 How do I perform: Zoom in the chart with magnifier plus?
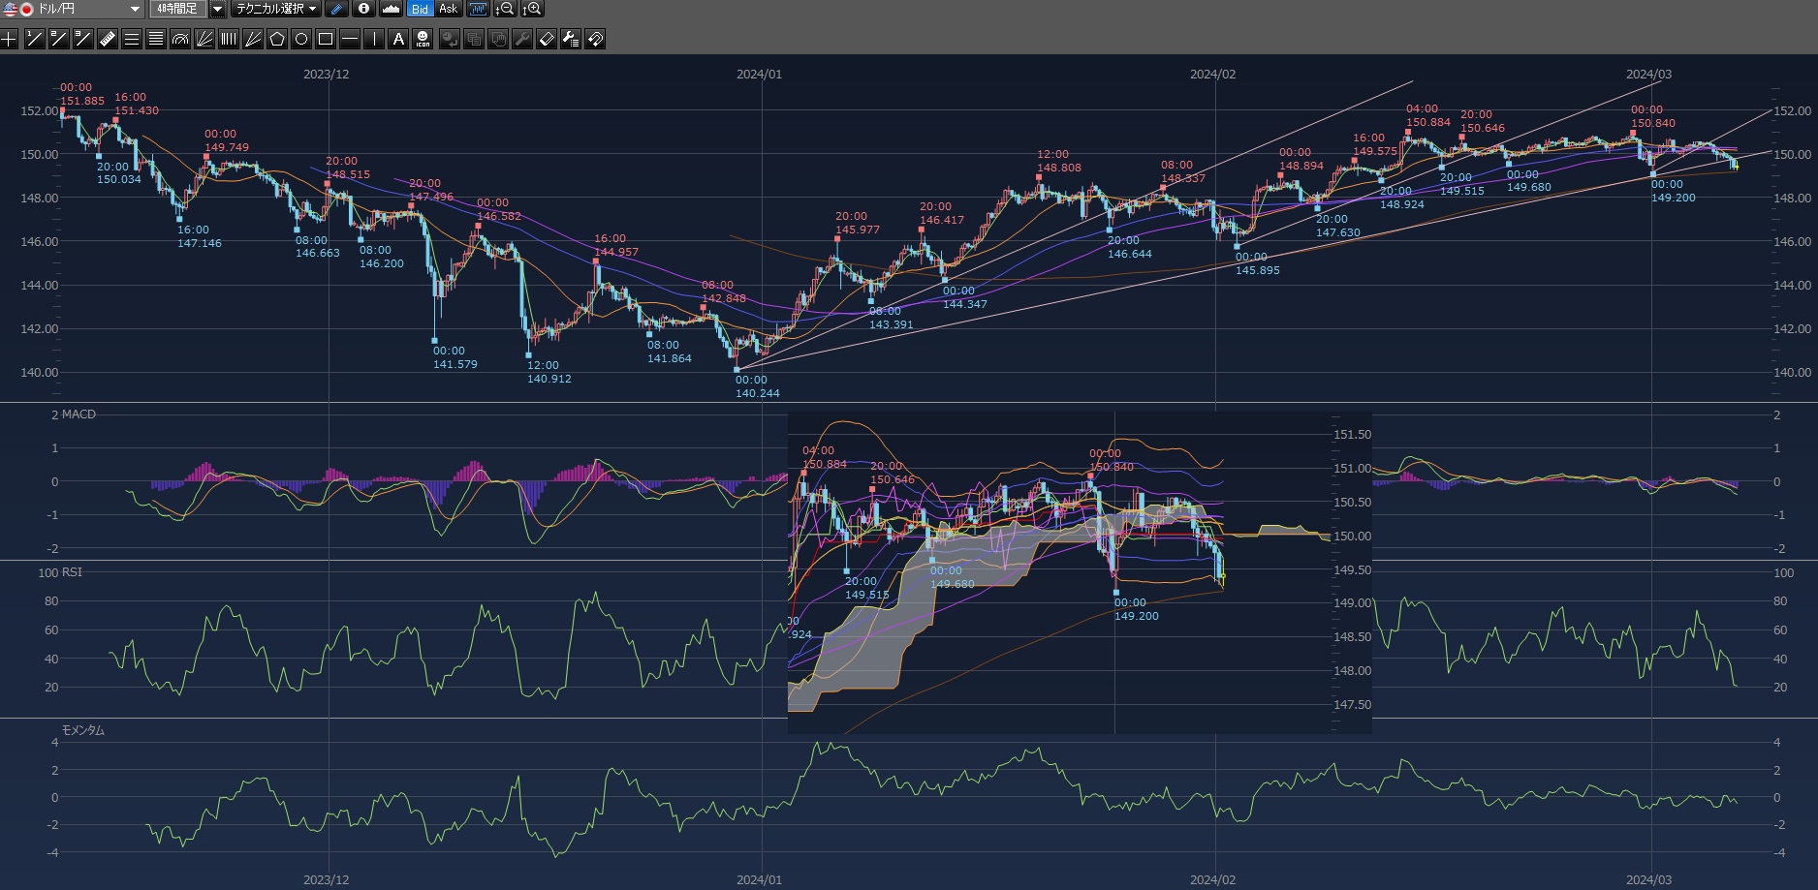pyautogui.click(x=532, y=9)
